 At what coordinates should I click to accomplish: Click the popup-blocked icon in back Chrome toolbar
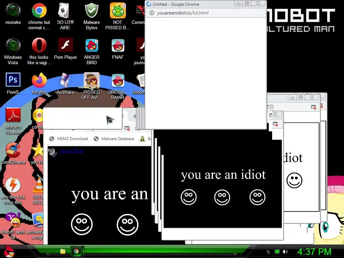(x=127, y=128)
